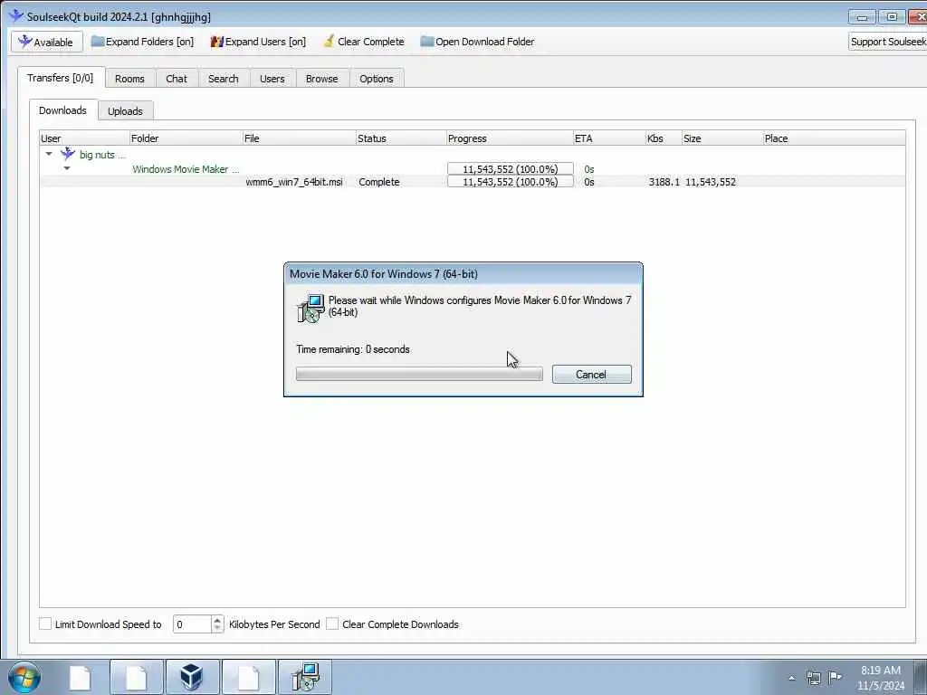Click the installer dialog progress bar
Screen dimensions: 927x695
coord(419,374)
